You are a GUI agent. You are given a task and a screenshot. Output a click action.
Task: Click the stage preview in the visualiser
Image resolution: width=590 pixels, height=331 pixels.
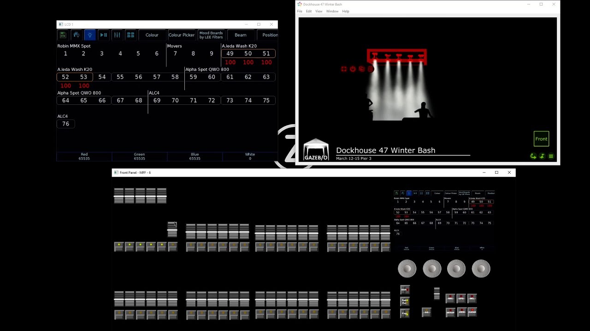pyautogui.click(x=428, y=90)
